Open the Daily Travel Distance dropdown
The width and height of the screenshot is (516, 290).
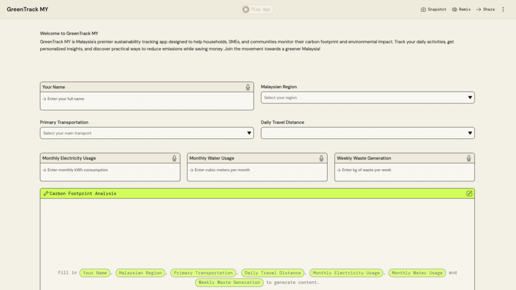[367, 133]
